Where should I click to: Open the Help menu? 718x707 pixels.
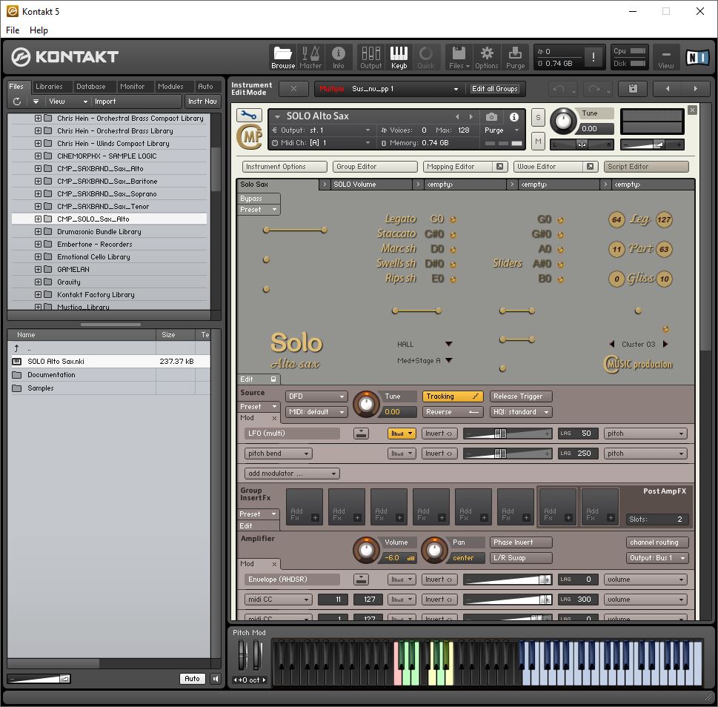point(39,30)
